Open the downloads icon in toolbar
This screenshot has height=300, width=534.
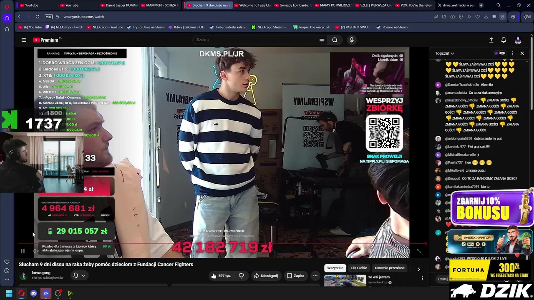click(486, 17)
